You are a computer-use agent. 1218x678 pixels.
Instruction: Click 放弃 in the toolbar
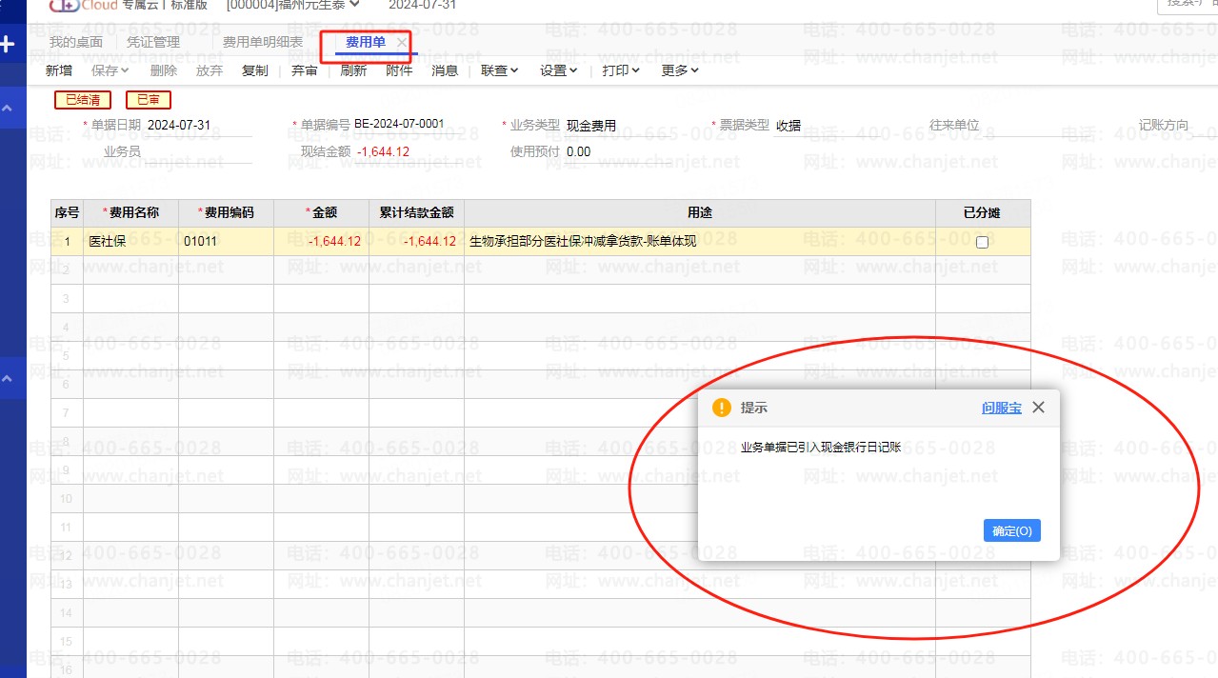[x=210, y=70]
